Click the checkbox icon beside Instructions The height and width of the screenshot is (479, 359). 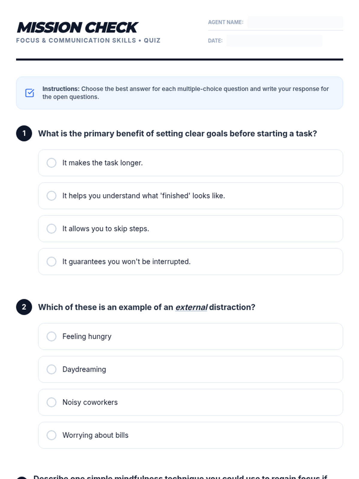pos(30,93)
